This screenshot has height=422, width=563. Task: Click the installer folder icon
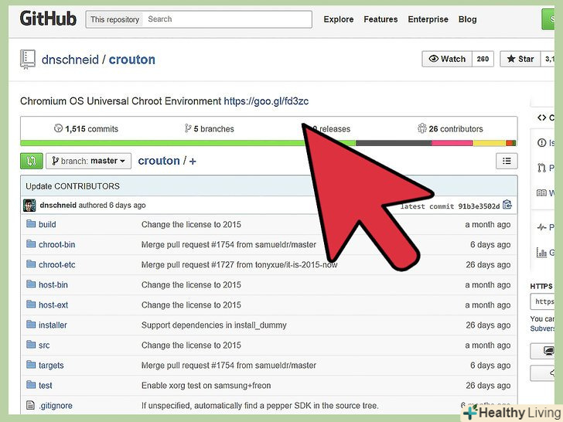31,325
